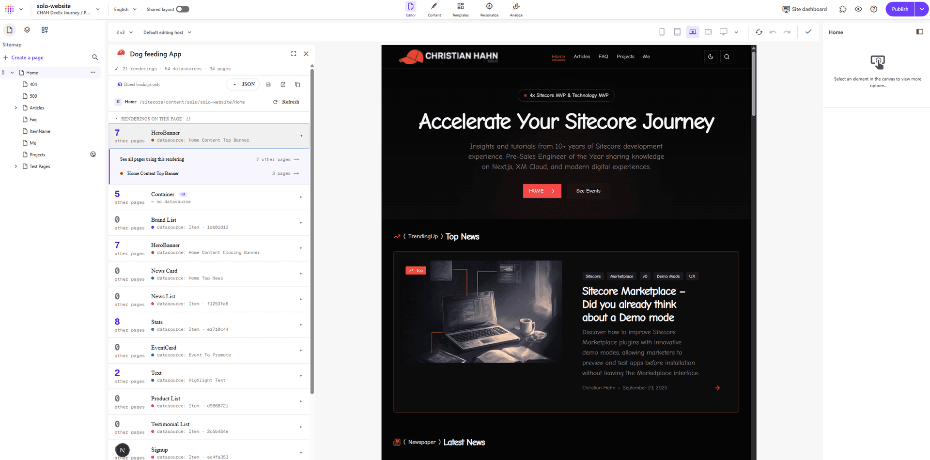930x460 pixels.
Task: Select the Pages icon in left sidebar
Action: [9, 30]
